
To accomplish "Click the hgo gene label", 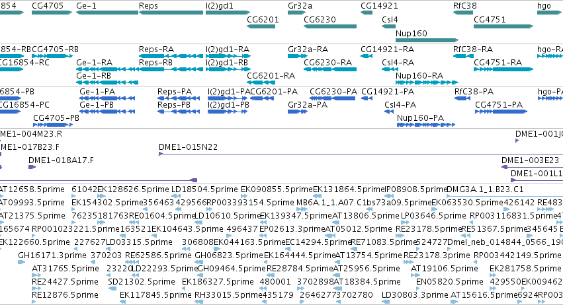I will pyautogui.click(x=544, y=6).
